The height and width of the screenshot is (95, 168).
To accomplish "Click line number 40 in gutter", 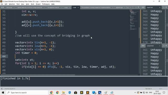I will 4,42.
